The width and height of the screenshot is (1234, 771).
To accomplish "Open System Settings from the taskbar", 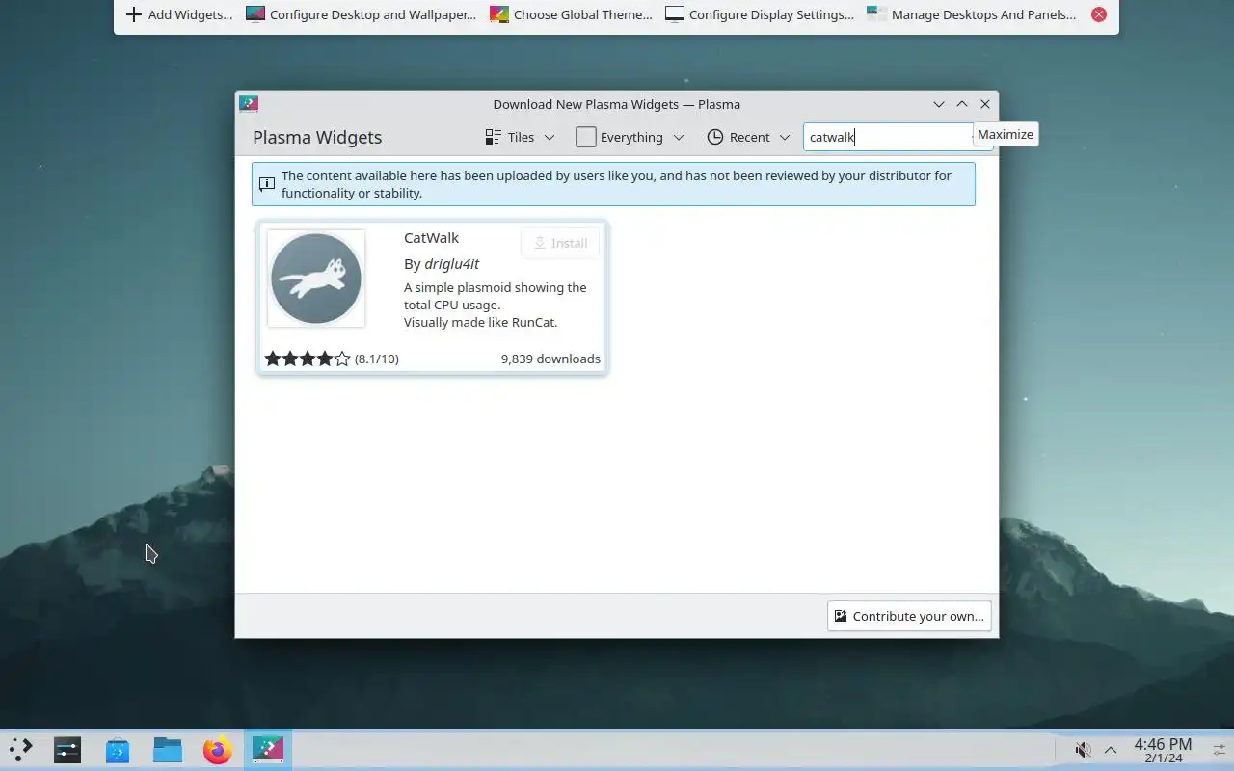I will [67, 749].
